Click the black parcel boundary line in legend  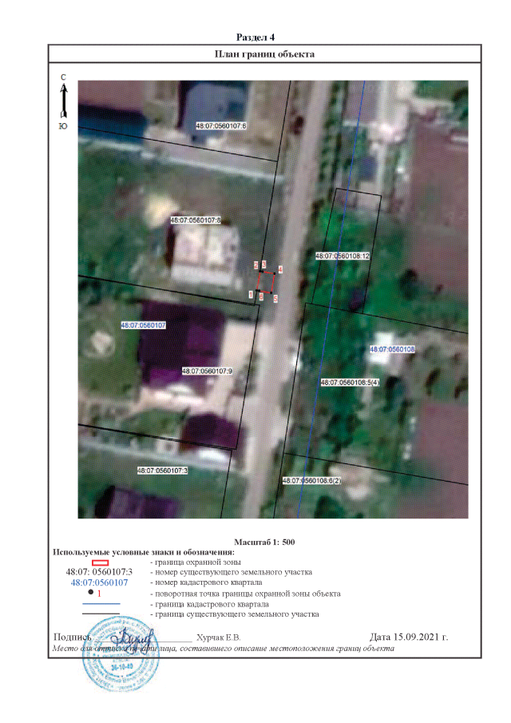point(99,614)
